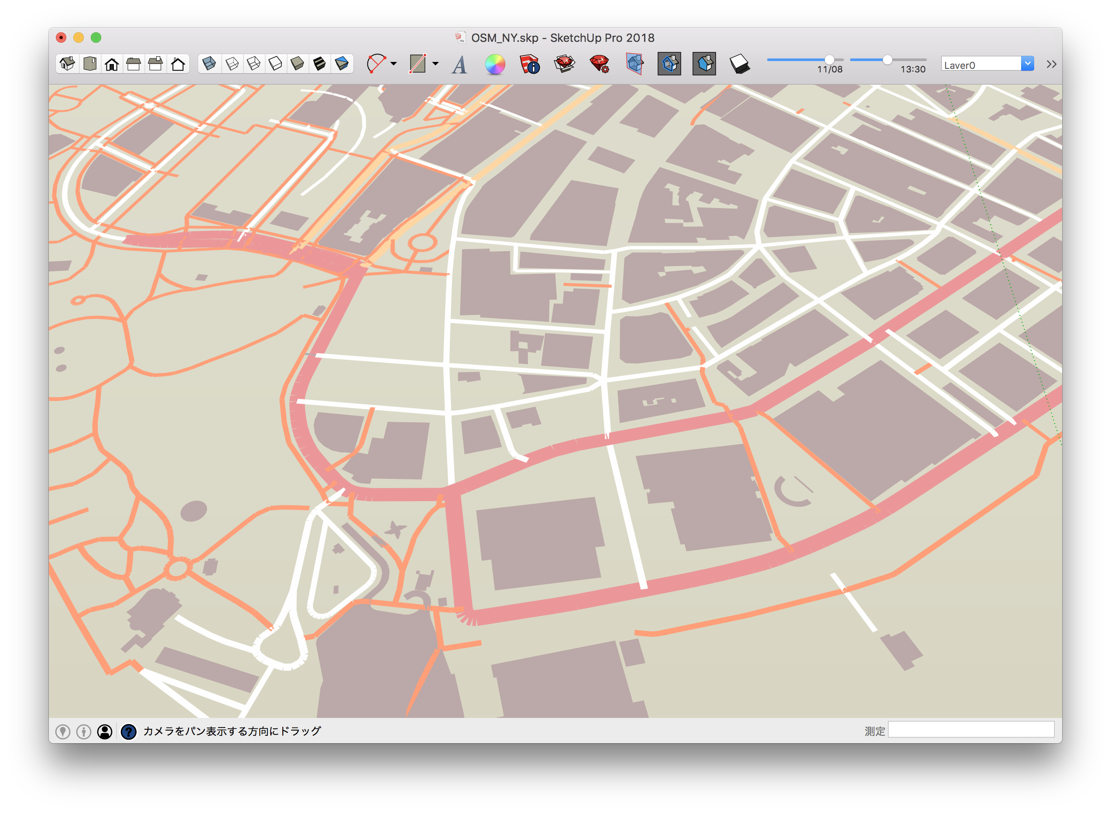
Task: Select Hidden Line display style
Action: pos(275,64)
